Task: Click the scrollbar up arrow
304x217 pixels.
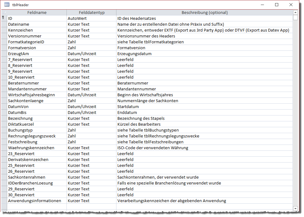Action: [295, 13]
